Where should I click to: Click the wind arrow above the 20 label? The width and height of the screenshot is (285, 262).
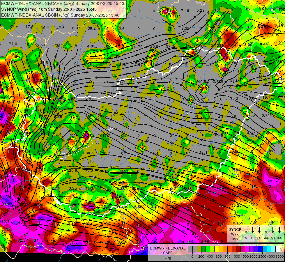tap(259, 230)
